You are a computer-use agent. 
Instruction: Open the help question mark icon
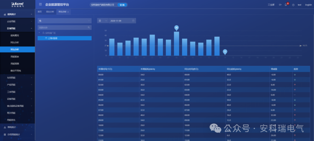(293, 5)
